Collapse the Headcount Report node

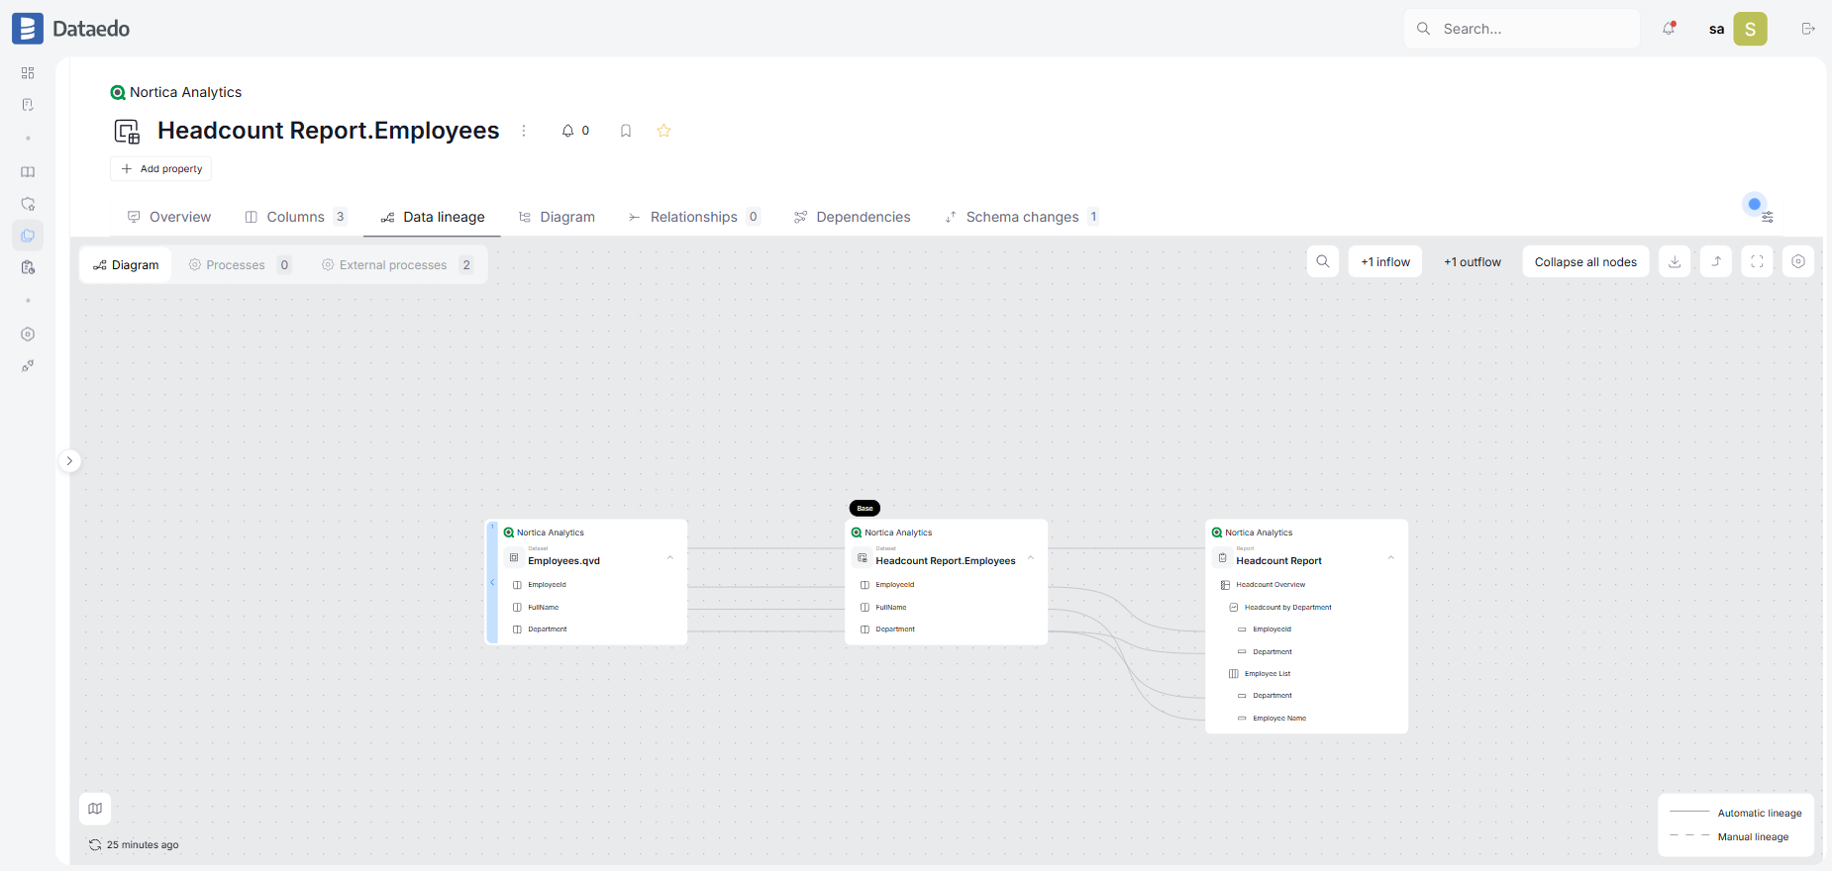[x=1391, y=557]
